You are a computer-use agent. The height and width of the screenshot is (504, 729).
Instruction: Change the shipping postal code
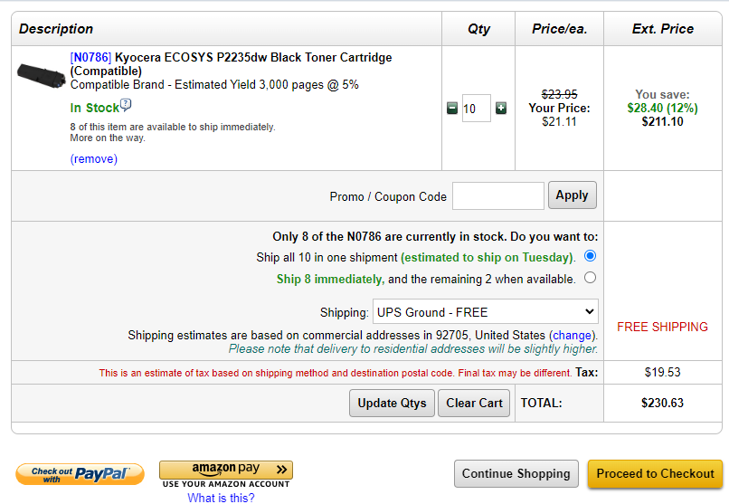572,335
